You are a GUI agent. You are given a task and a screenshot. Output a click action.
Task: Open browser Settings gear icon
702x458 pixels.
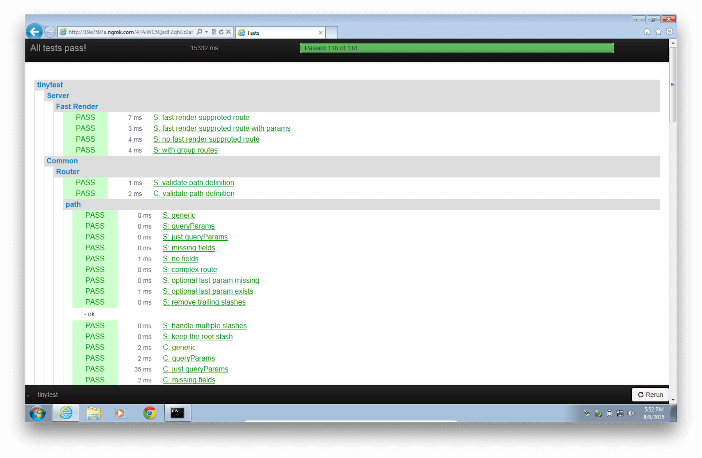click(669, 32)
